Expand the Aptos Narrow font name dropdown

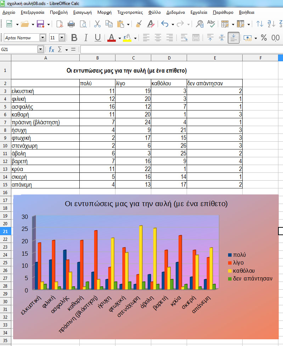point(43,38)
